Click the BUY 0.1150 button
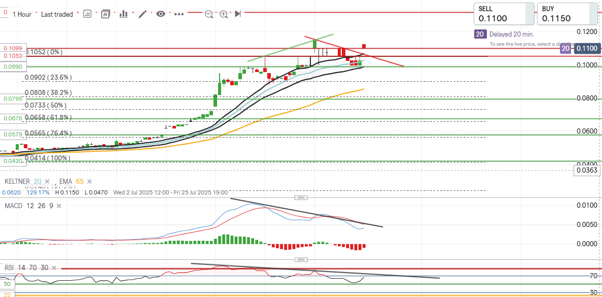Image resolution: width=602 pixels, height=297 pixels. coord(568,14)
